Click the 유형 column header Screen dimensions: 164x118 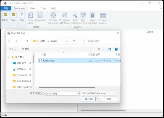pos(118,54)
